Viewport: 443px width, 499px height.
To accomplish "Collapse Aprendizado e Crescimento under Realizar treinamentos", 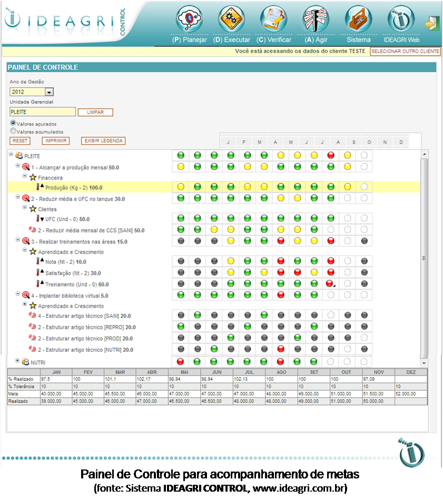I will [x=25, y=250].
